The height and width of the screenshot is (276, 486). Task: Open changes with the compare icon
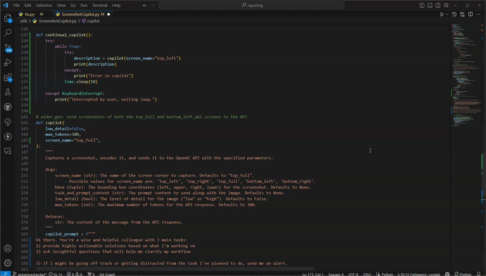point(462,14)
